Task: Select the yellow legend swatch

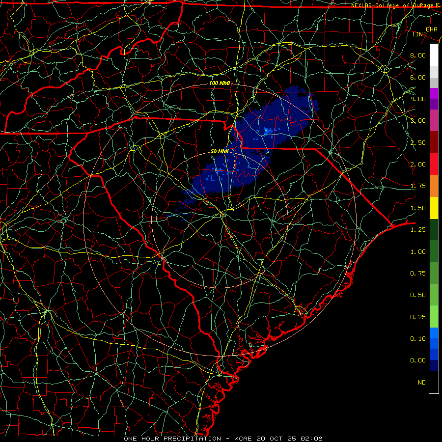Action: coord(434,208)
